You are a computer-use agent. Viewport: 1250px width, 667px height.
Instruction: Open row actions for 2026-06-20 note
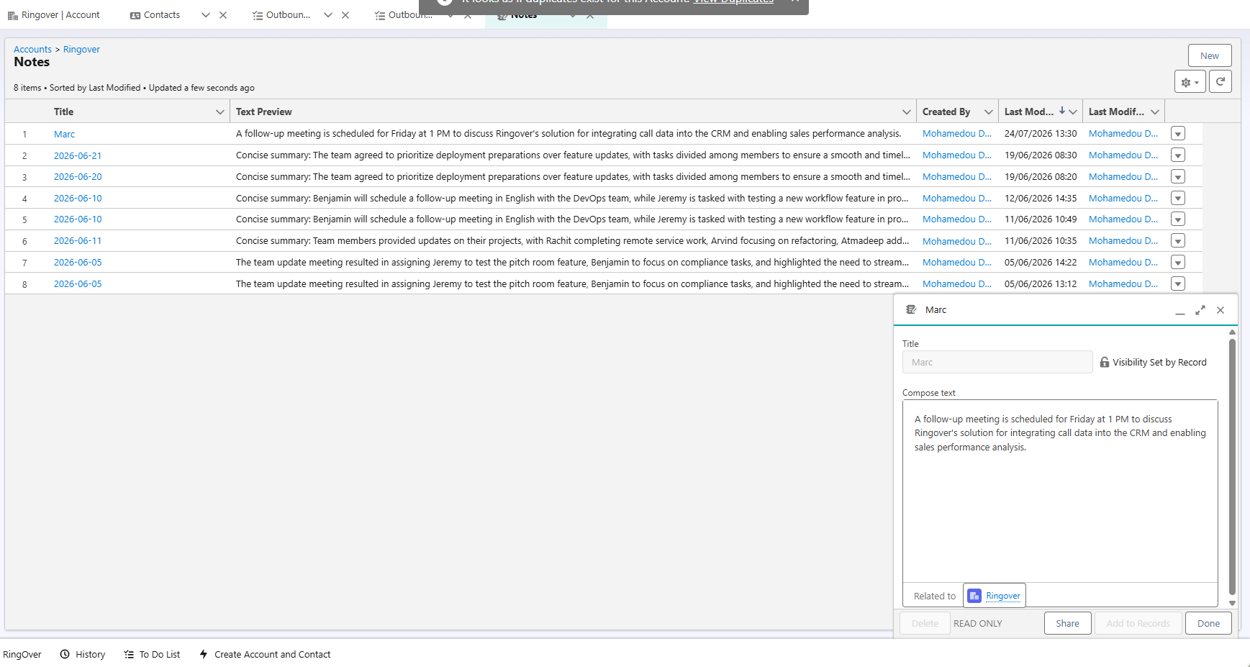(x=1178, y=176)
